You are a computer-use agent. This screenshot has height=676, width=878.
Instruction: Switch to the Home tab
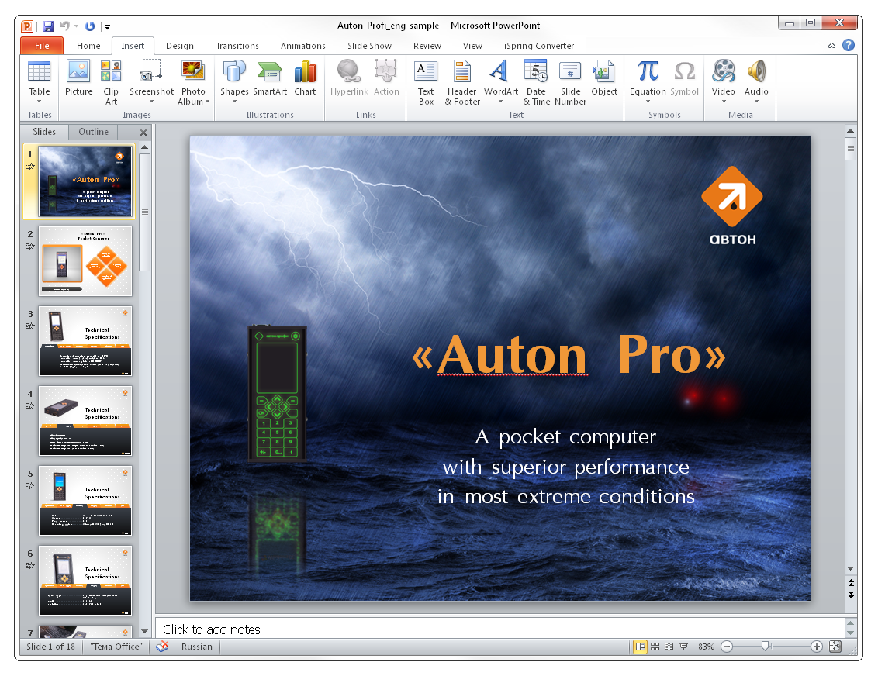click(88, 46)
